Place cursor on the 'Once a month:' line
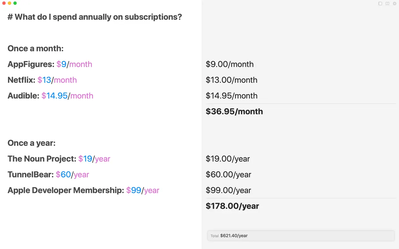 click(x=35, y=49)
